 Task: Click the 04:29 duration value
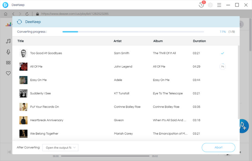(x=196, y=67)
